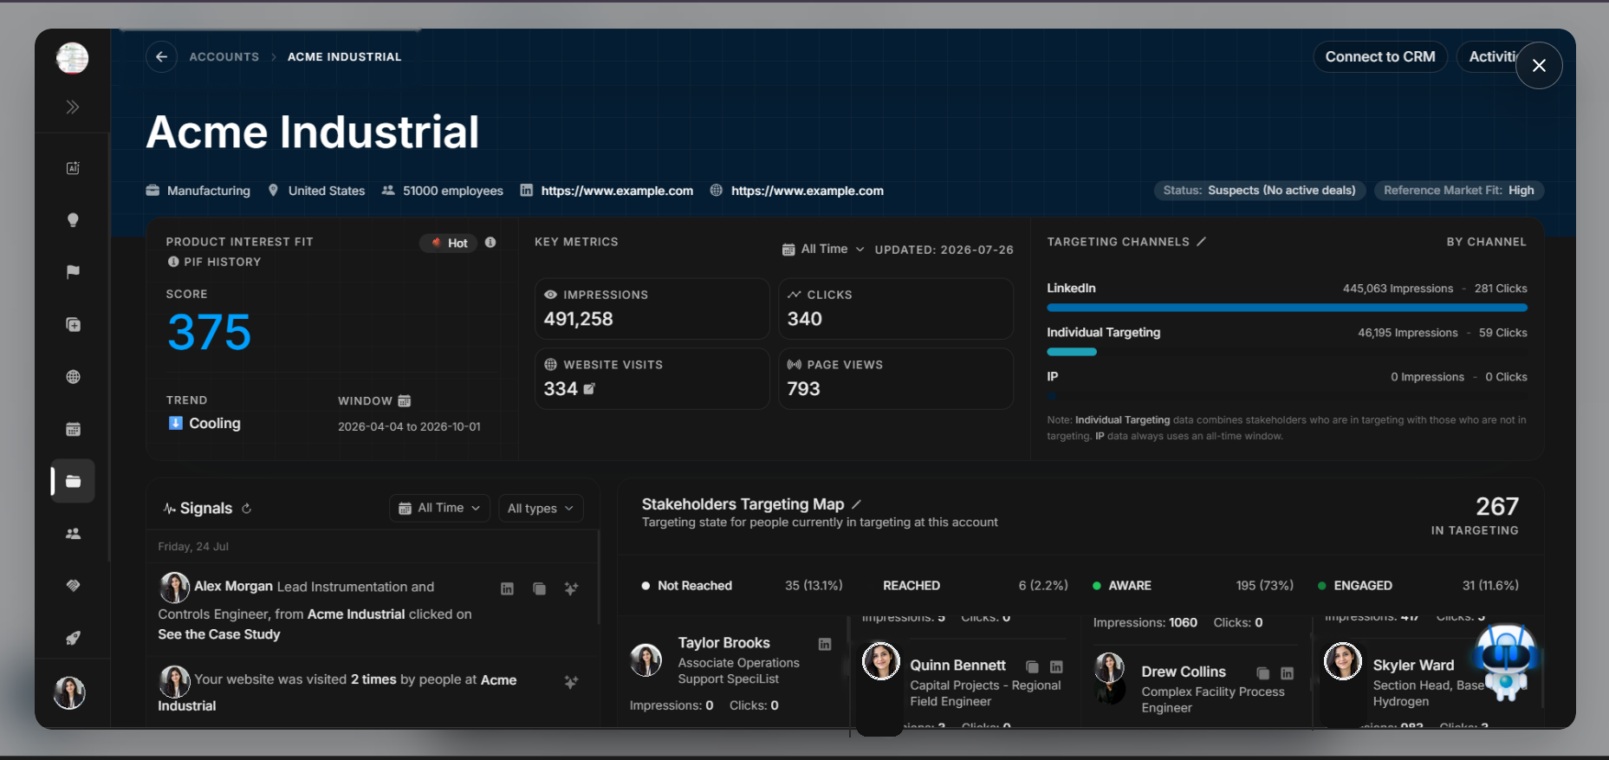Viewport: 1609px width, 760px height.
Task: Click the info icon next to Hot badge
Action: coord(490,243)
